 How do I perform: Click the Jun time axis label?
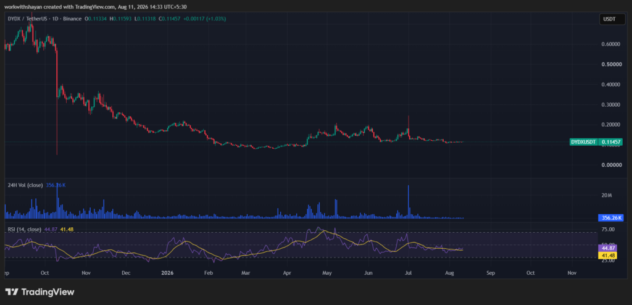(368, 273)
